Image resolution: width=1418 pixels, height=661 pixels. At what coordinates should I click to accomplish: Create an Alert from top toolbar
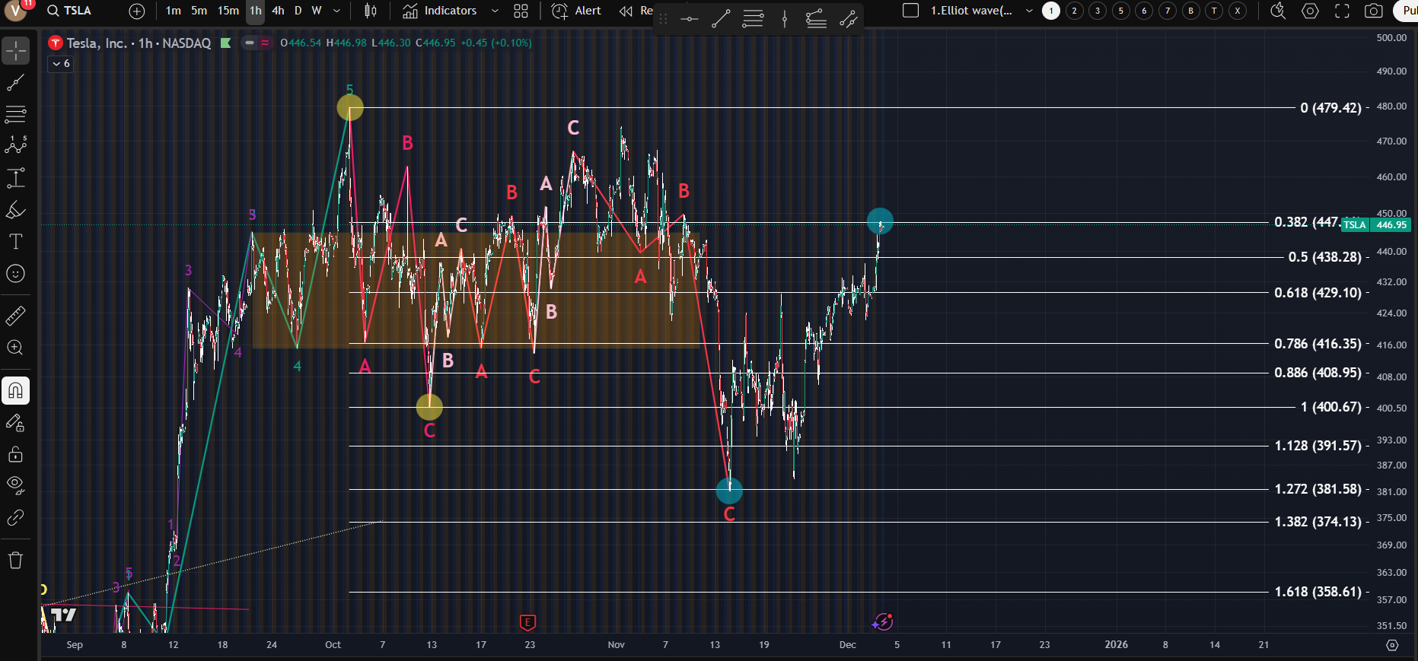pos(576,11)
